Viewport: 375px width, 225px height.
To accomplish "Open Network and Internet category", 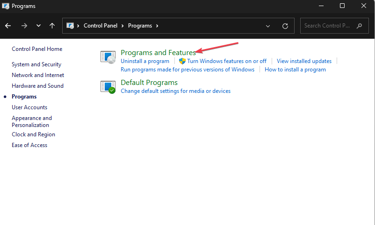I will (38, 75).
